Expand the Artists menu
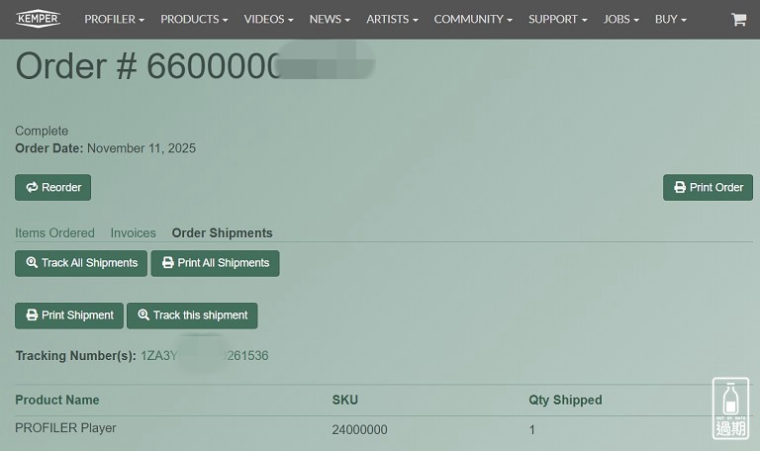Screen dimensions: 760x451 pyautogui.click(x=392, y=20)
